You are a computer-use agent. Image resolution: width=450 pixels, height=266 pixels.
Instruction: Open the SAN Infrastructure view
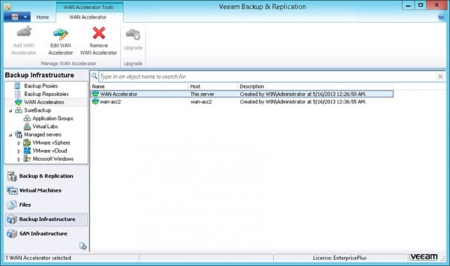[46, 234]
